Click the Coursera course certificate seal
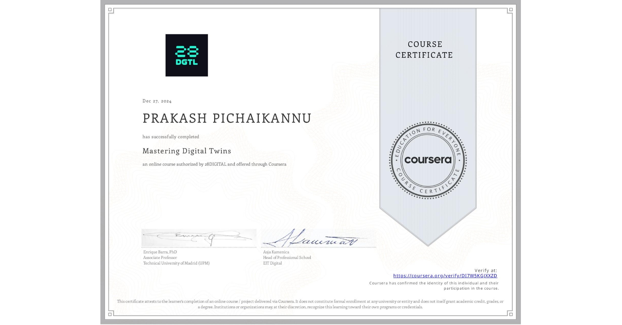Image resolution: width=622 pixels, height=325 pixels. point(428,160)
